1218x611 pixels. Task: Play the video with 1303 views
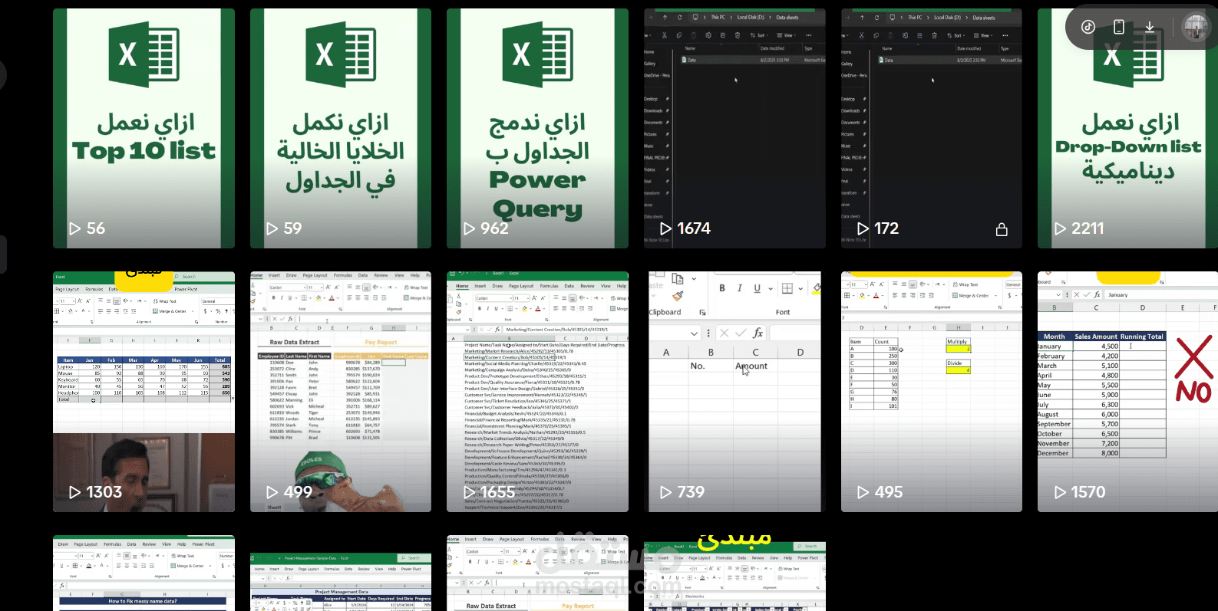[x=144, y=392]
